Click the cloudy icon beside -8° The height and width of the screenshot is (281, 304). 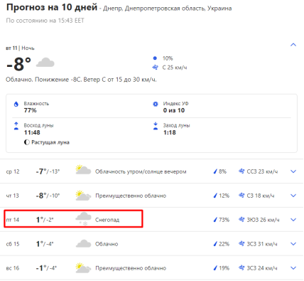pyautogui.click(x=45, y=63)
